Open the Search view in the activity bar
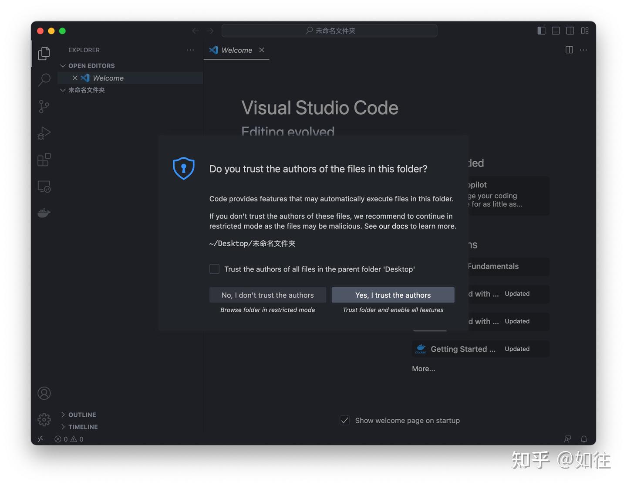 tap(44, 80)
